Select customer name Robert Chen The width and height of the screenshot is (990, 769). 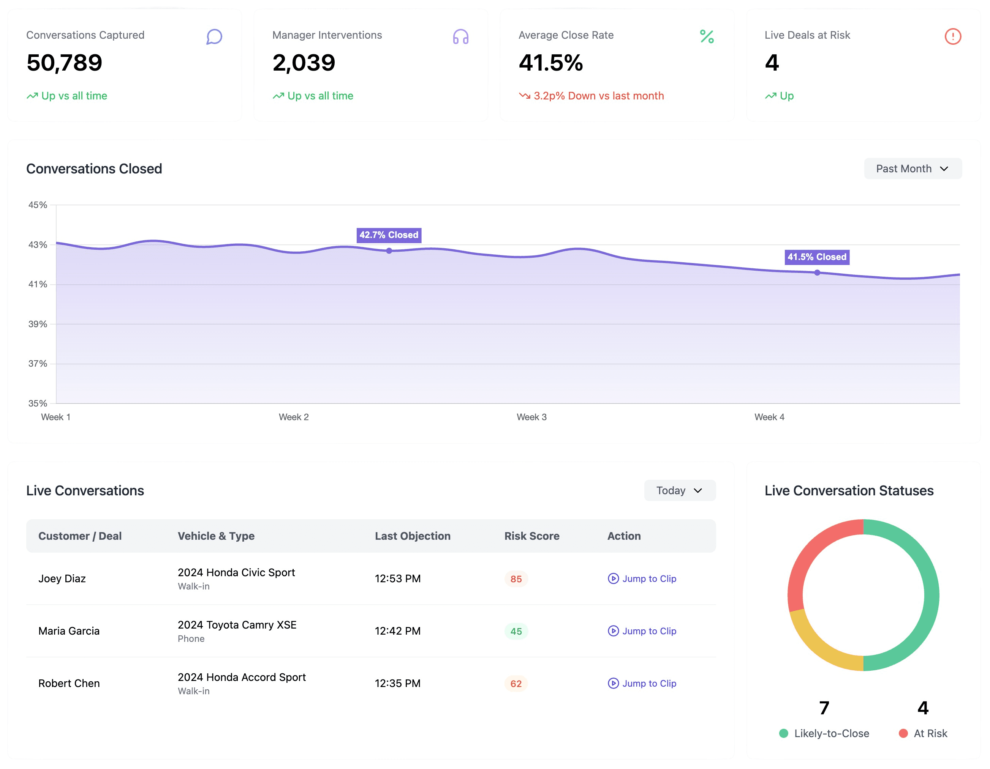click(69, 684)
